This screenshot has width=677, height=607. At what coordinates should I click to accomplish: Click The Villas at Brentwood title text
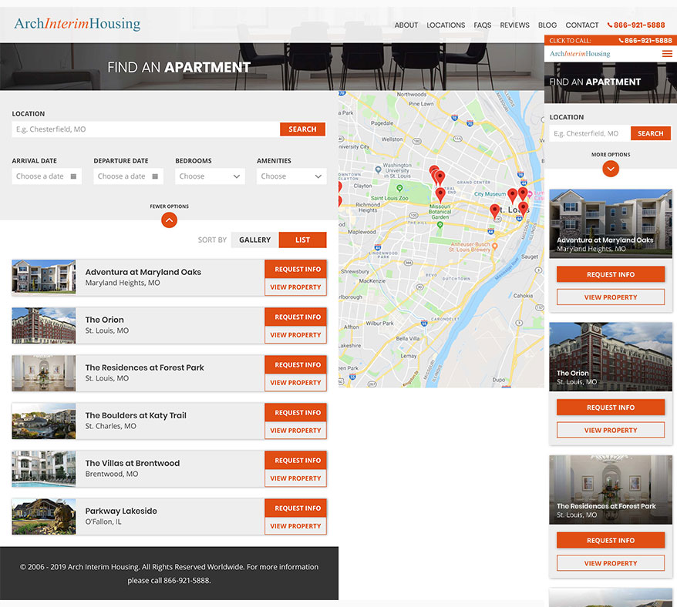(x=132, y=463)
